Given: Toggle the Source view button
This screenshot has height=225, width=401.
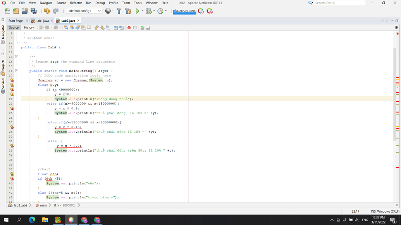Looking at the screenshot, I should pyautogui.click(x=14, y=27).
